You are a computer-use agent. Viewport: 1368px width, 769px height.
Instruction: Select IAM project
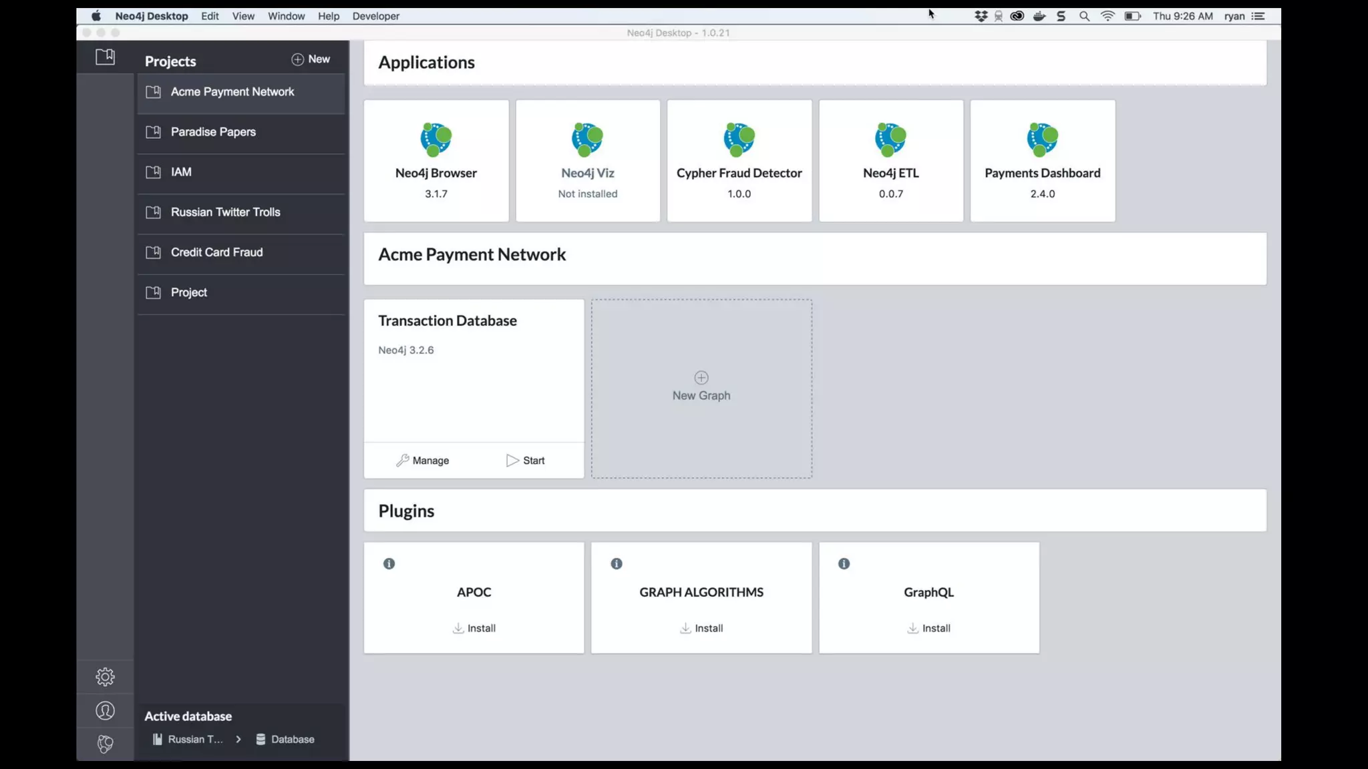pyautogui.click(x=241, y=172)
